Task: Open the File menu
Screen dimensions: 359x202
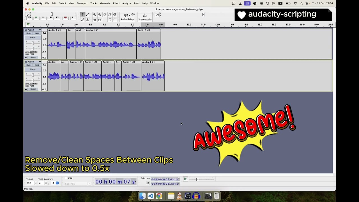Action: [x=47, y=3]
